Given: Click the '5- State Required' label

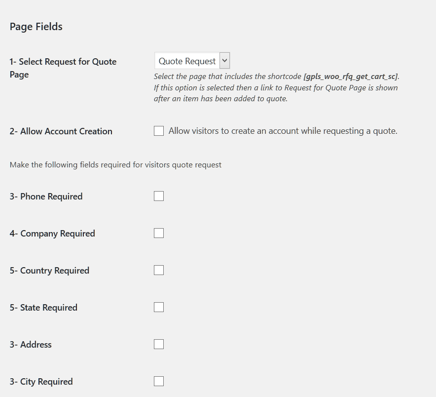Looking at the screenshot, I should pos(43,307).
